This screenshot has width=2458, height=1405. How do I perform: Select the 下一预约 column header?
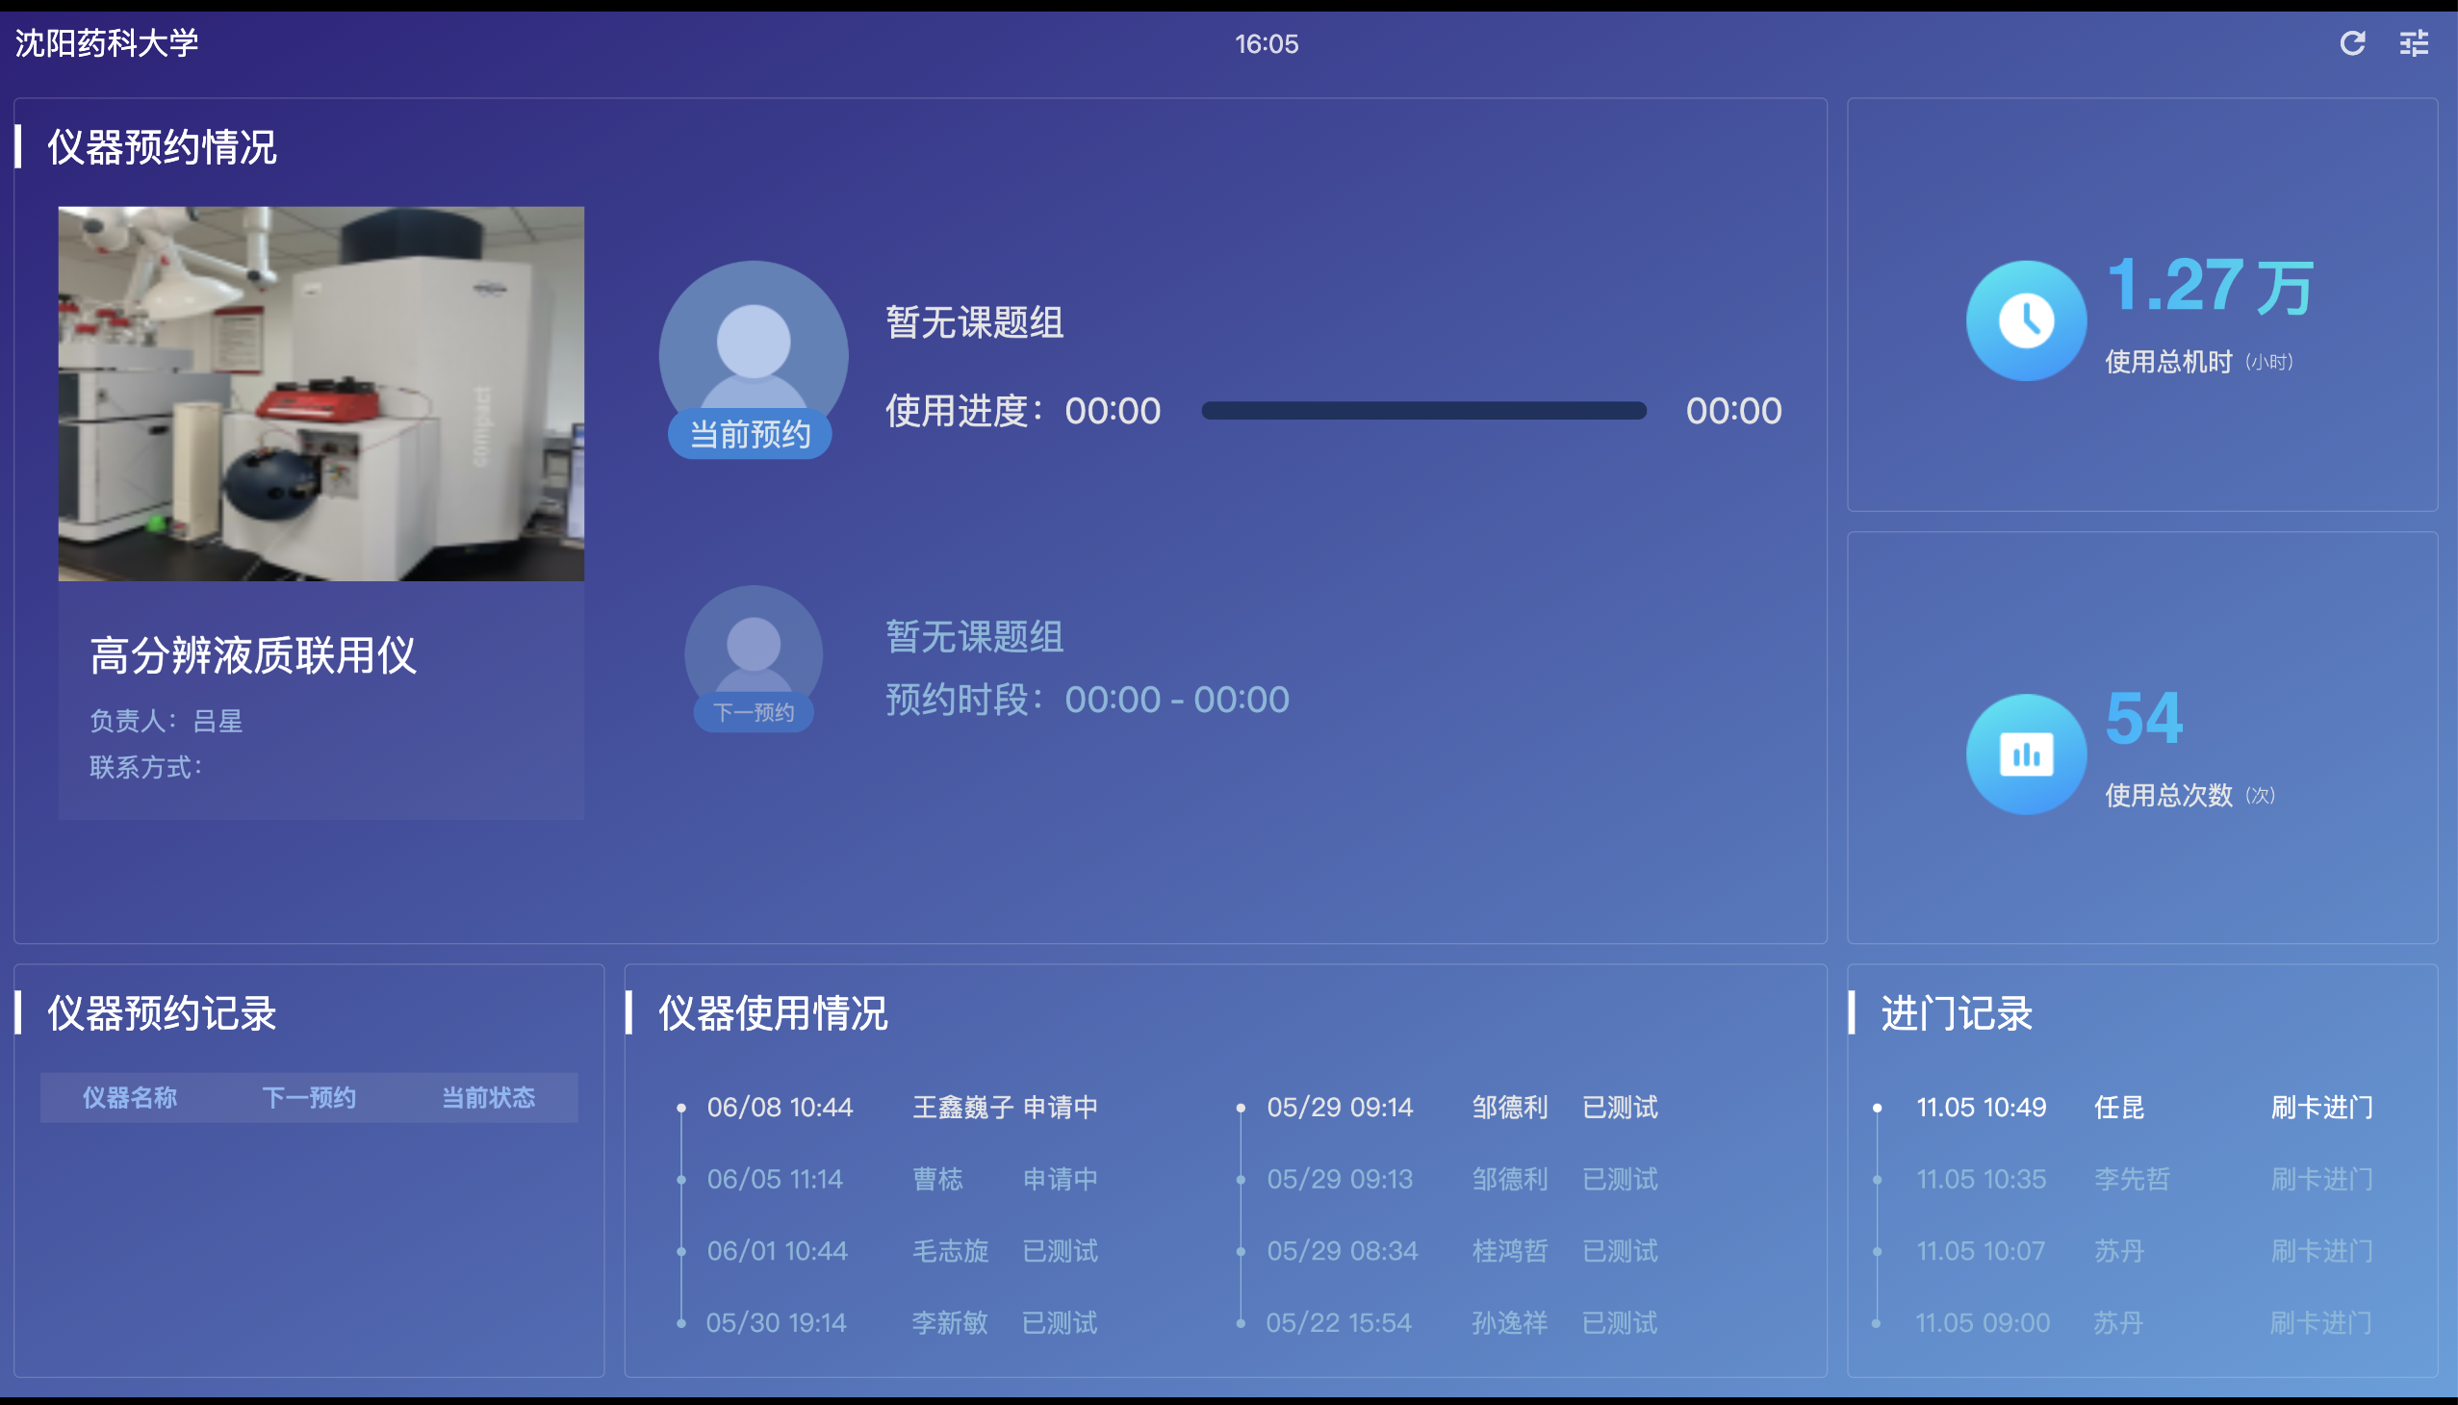[309, 1097]
